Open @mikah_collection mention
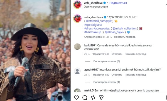167x101 pixels. click(x=124, y=29)
